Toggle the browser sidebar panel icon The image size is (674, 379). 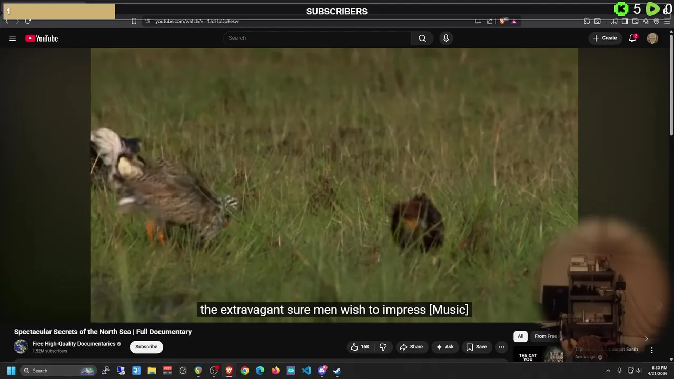(625, 21)
